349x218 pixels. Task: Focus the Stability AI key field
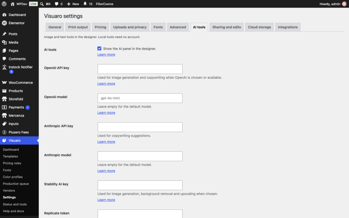coord(140,185)
